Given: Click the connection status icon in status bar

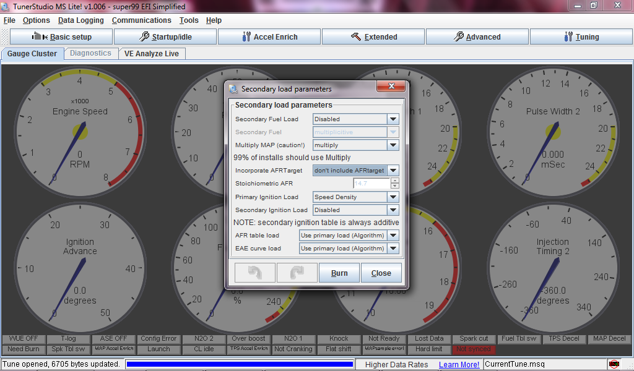Looking at the screenshot, I should (614, 364).
